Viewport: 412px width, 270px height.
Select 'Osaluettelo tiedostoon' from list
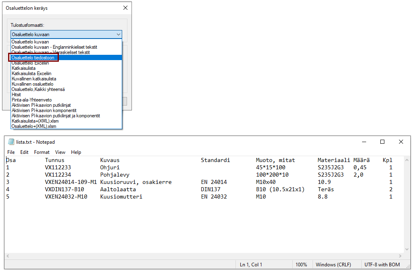click(x=33, y=58)
